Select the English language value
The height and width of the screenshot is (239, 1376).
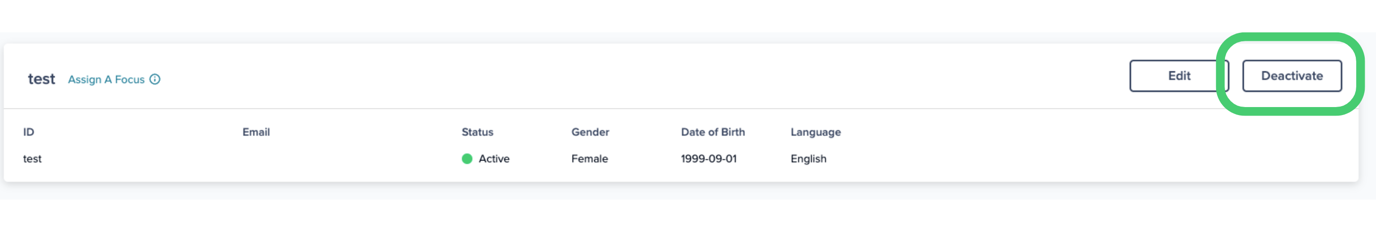pos(808,159)
